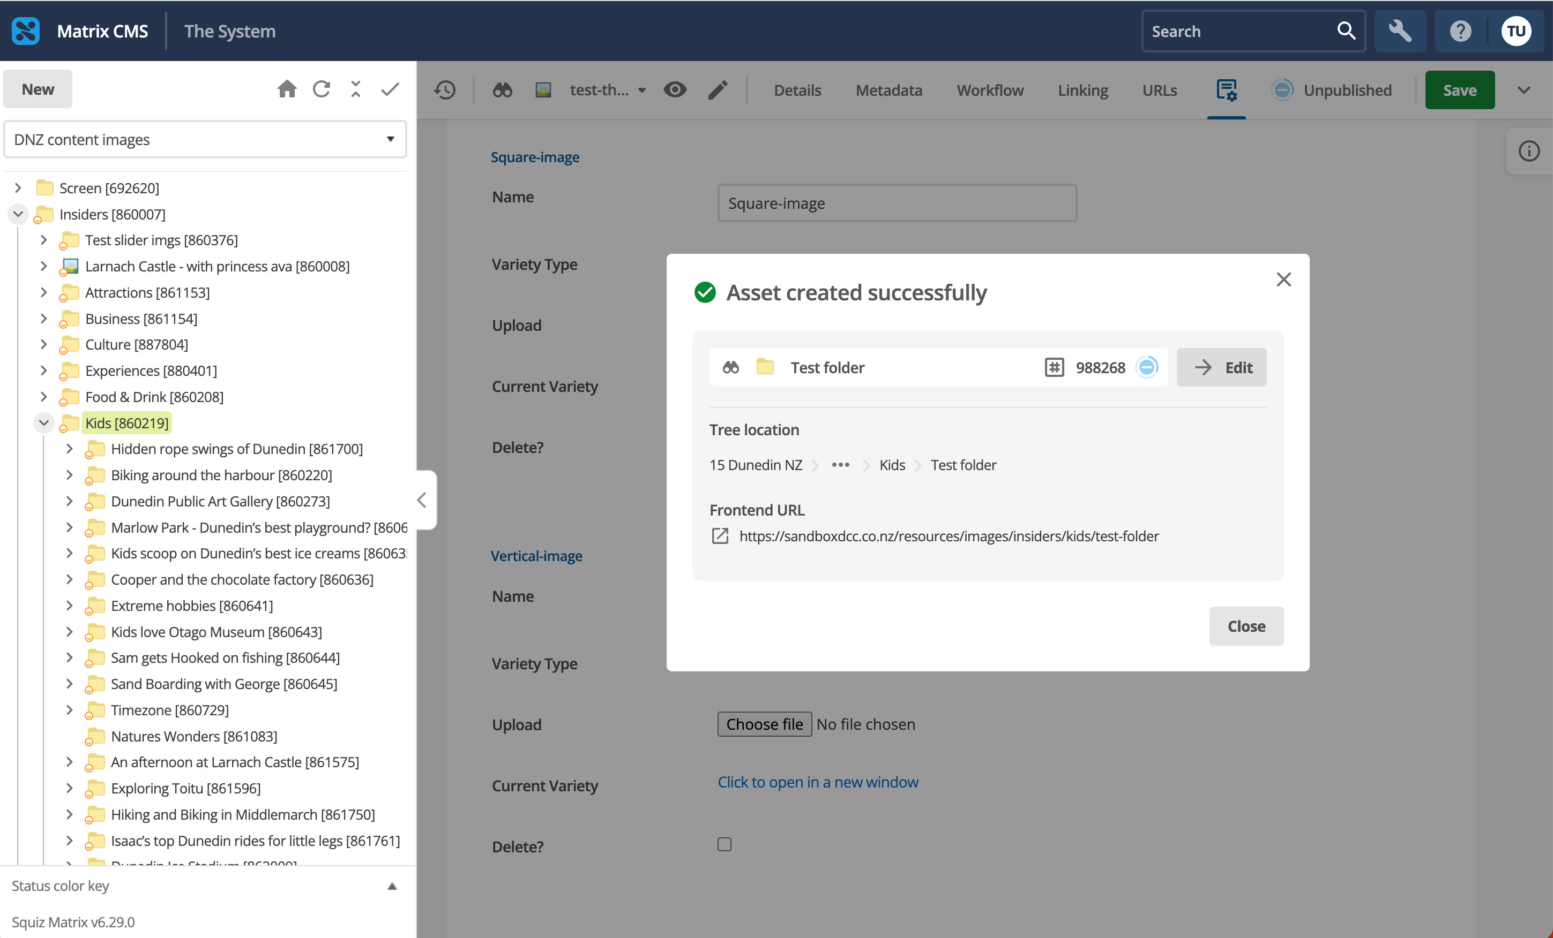1553x938 pixels.
Task: Expand the breadcrumb ellipsis in Tree location
Action: coord(840,465)
